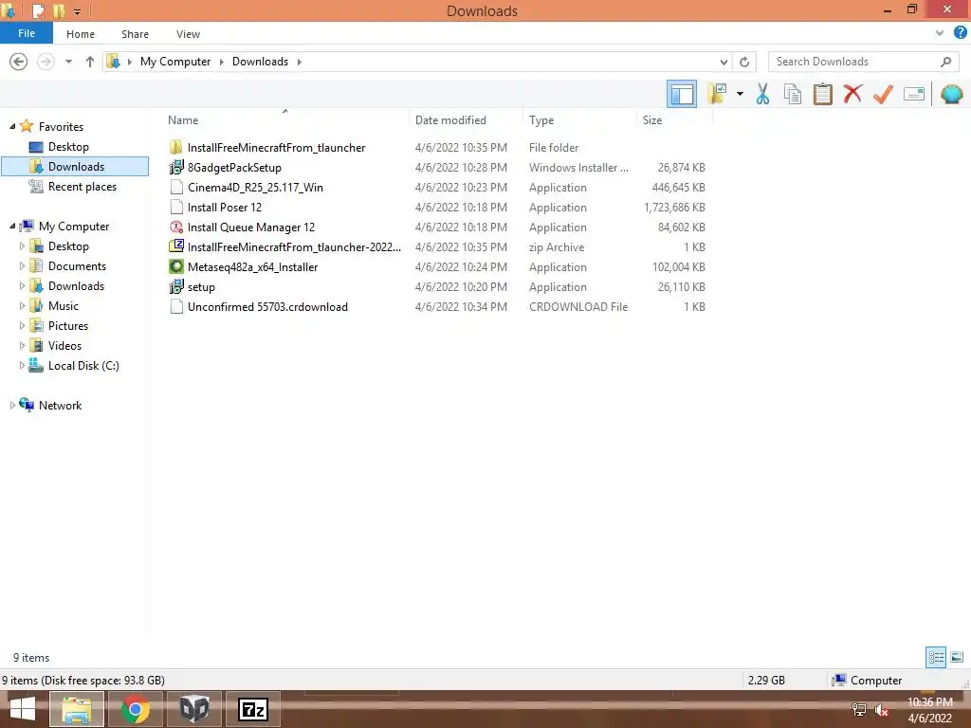Expand the ribbon with the chevron arrow
971x728 pixels.
(940, 33)
